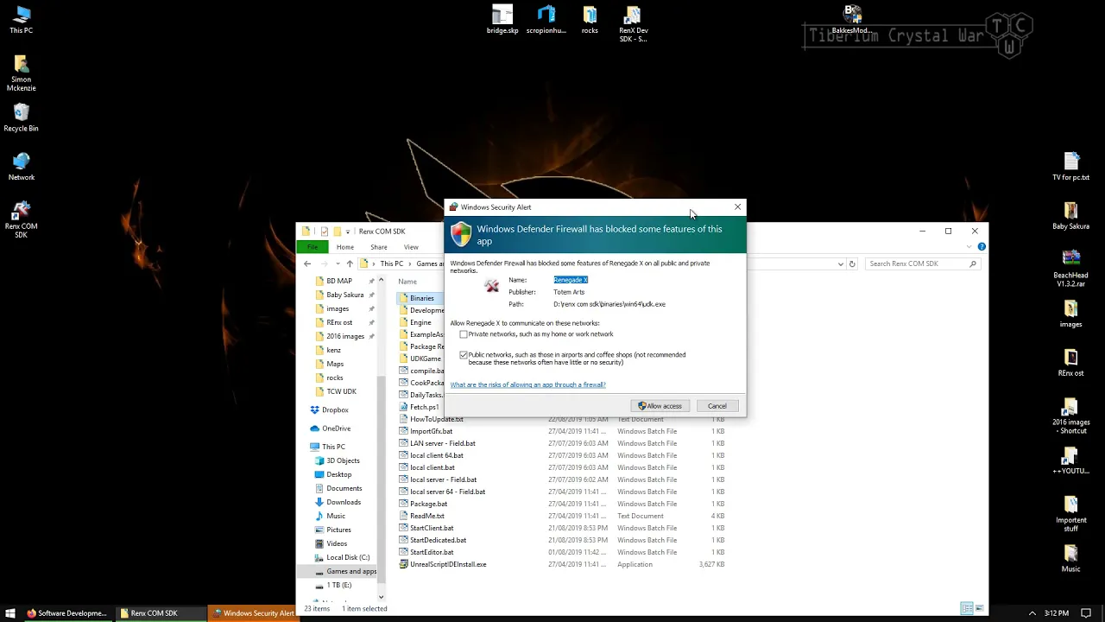Select the Engine folder

click(x=420, y=322)
